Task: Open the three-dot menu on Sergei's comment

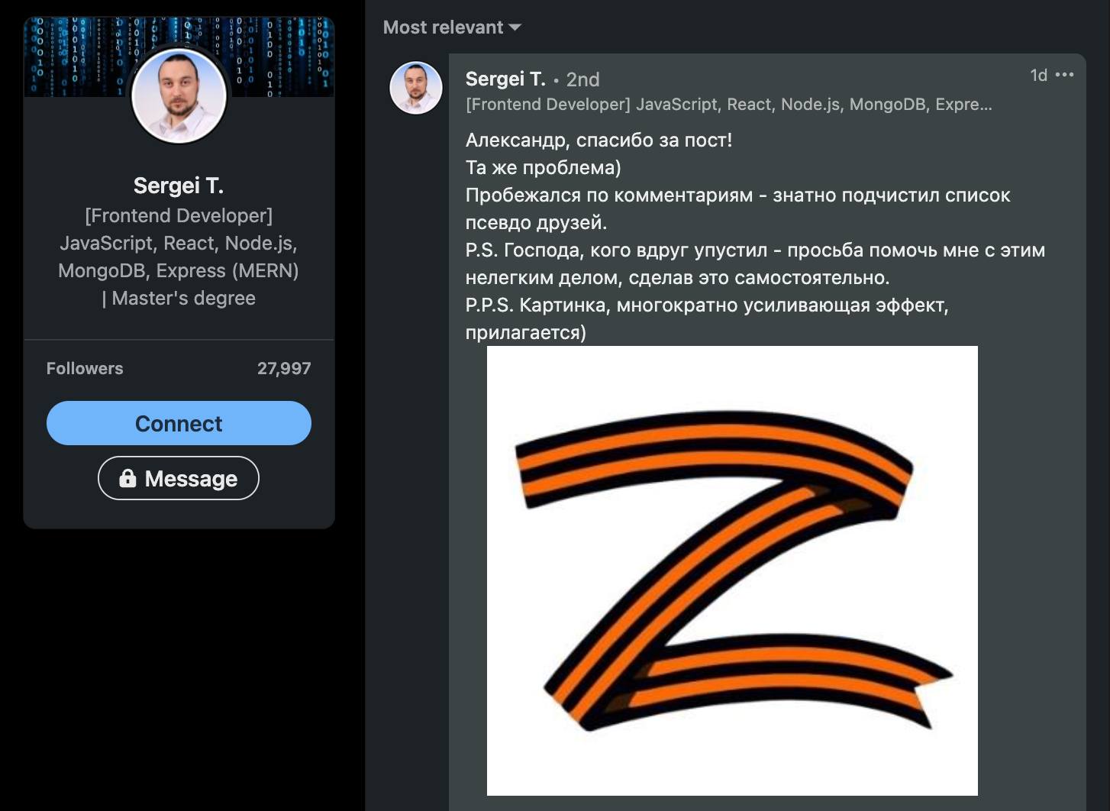Action: (x=1064, y=75)
